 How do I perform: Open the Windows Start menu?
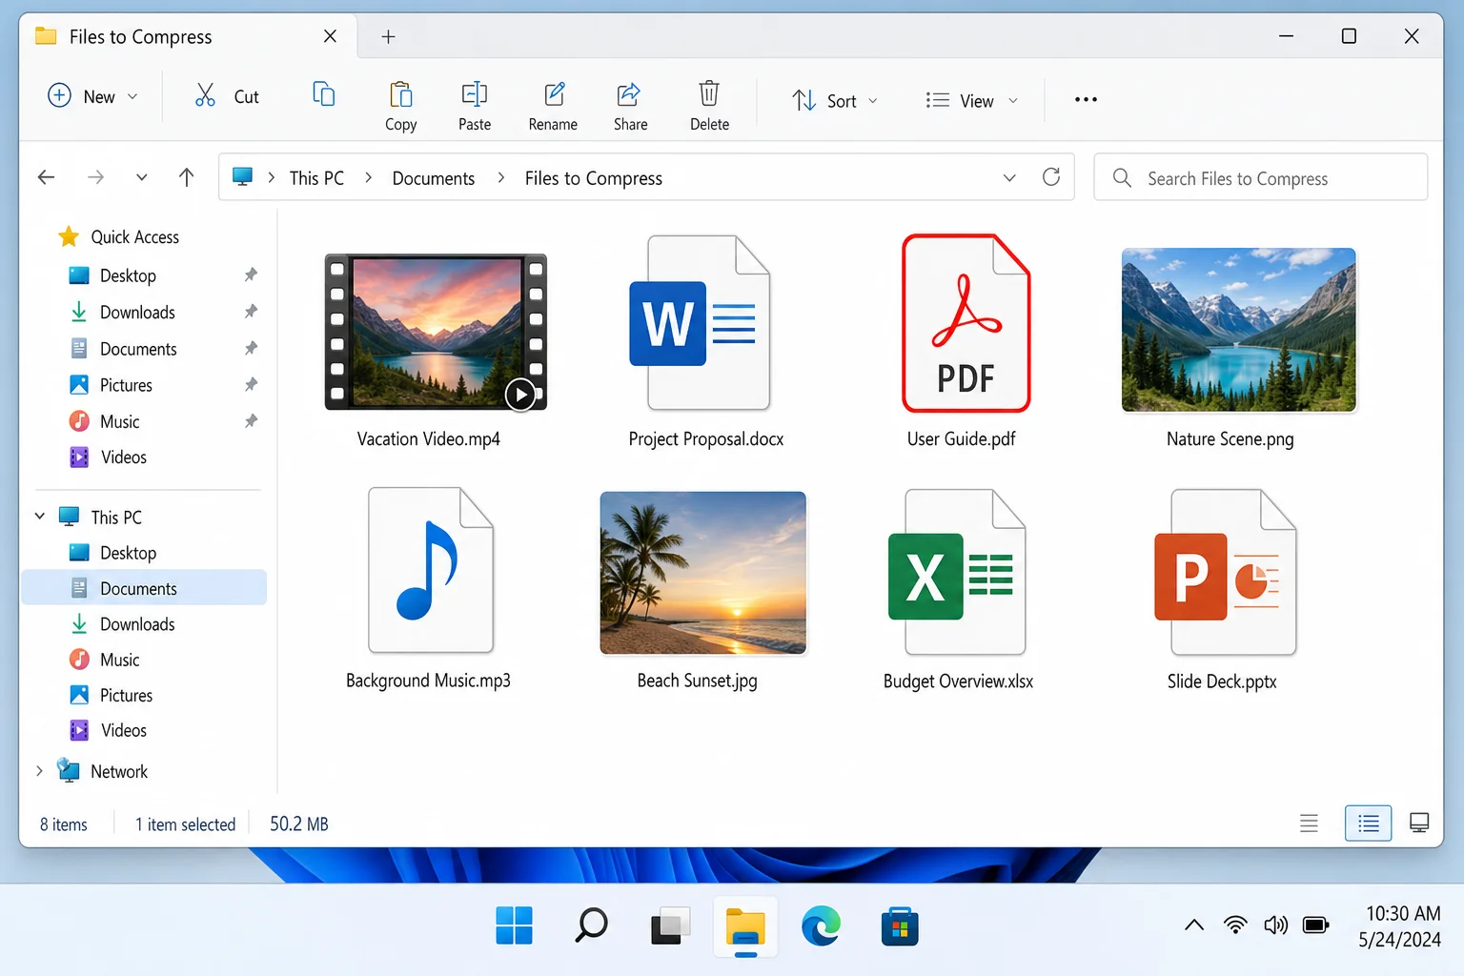tap(515, 925)
